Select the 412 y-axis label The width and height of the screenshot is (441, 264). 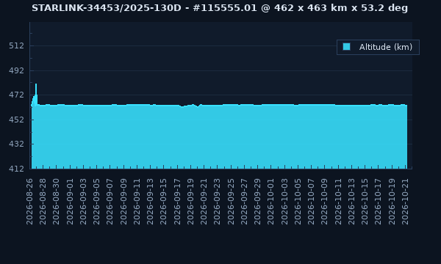[17, 169]
